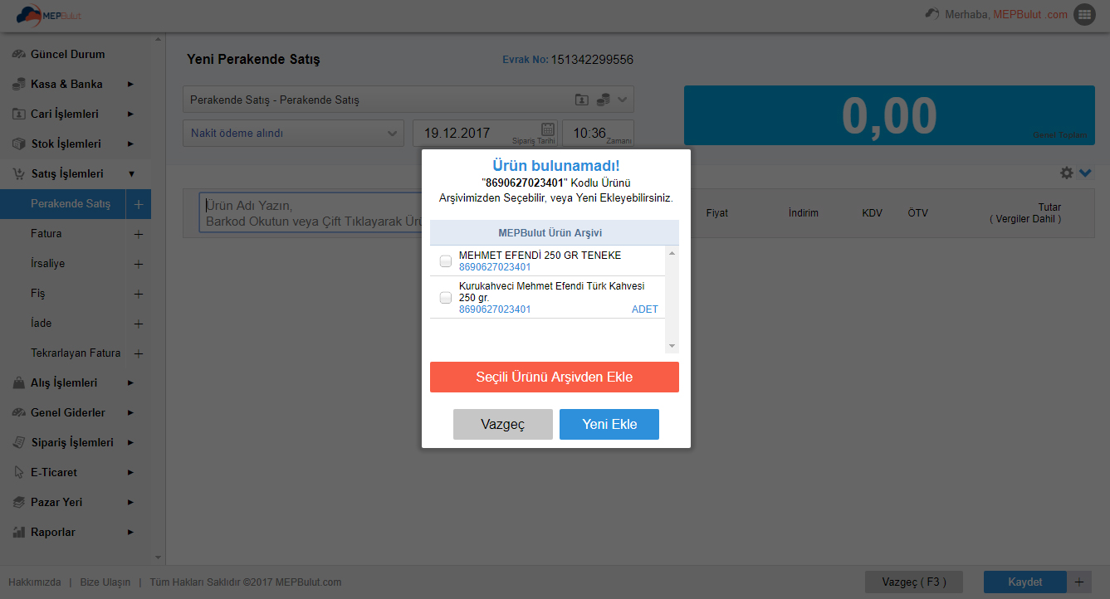Click the customer card icon in sale type field
1110x599 pixels.
pos(582,100)
